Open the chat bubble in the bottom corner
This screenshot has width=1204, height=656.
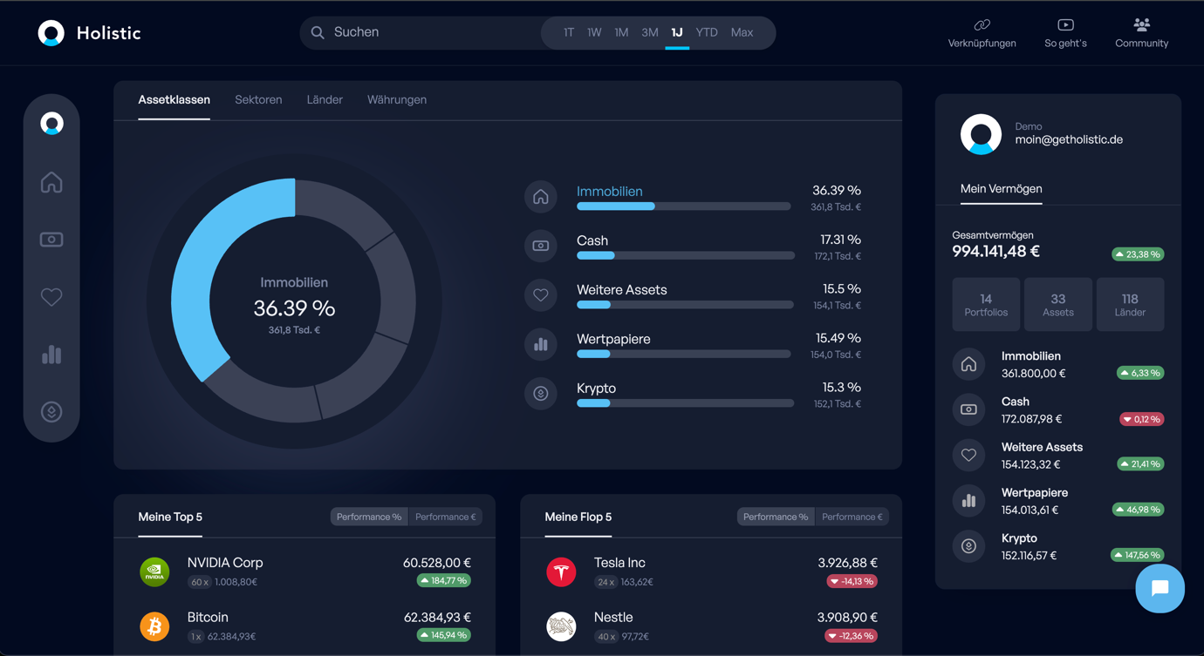(x=1160, y=589)
